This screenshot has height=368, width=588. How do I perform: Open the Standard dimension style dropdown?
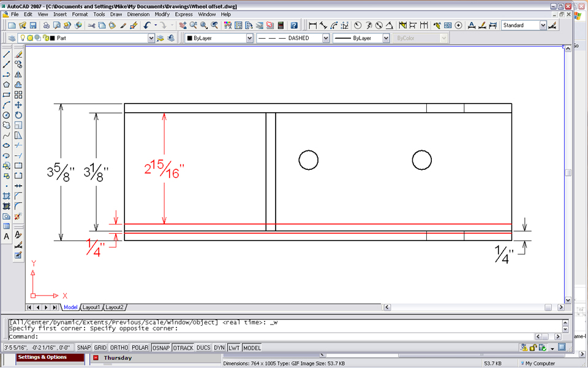[543, 25]
